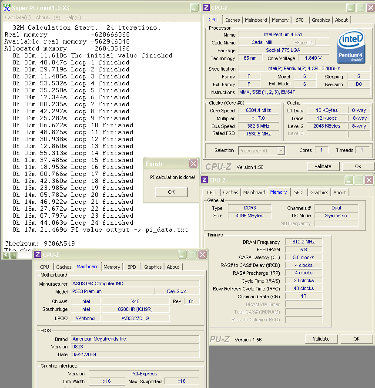375x388 pixels.
Task: Click the Specification field Pentium 4 CPU 3.40GHz
Action: tap(304, 68)
